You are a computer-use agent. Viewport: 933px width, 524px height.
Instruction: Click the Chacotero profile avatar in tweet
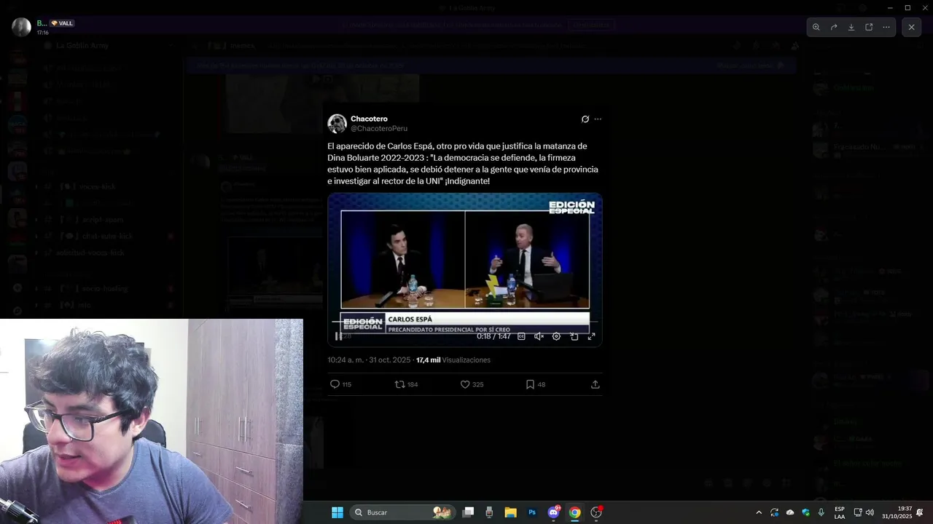337,123
